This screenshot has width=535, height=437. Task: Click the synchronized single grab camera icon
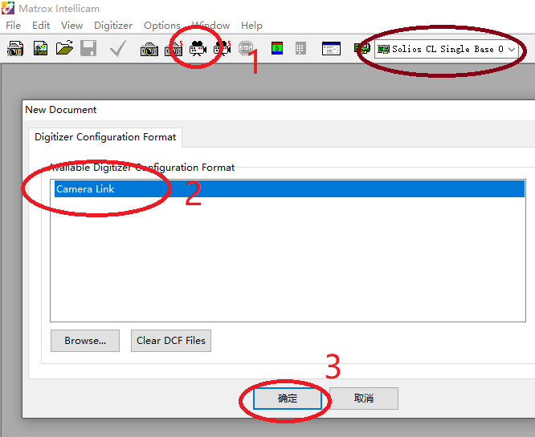tap(174, 48)
